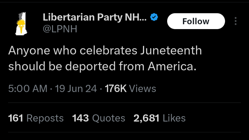Screen dimensions: 249x140
Task: Open the Libertarian Party NH display name
Action: 95,18
